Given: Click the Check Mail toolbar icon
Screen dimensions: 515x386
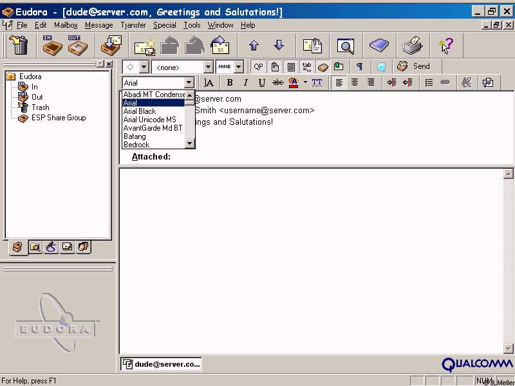Looking at the screenshot, I should (x=111, y=45).
